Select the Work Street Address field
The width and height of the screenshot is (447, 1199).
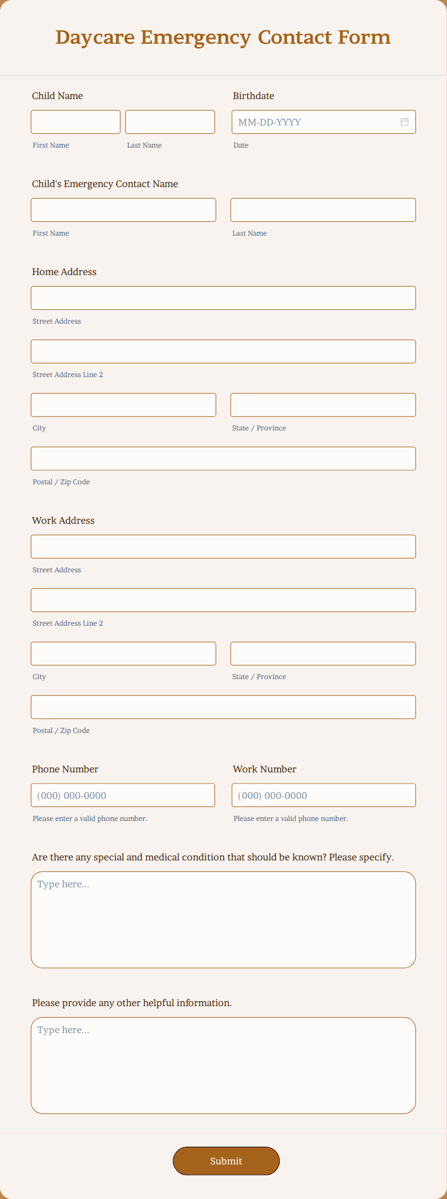point(223,546)
